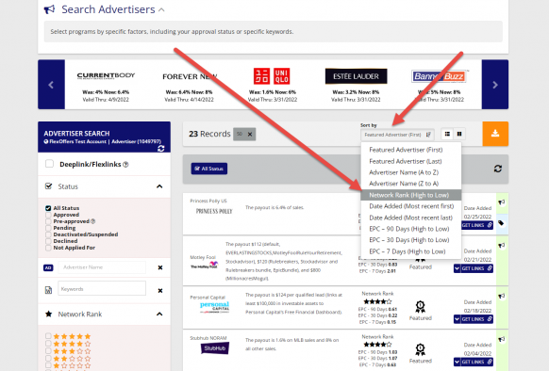549x371 pixels.
Task: Click the Pre-approved help icon
Action: (x=92, y=221)
